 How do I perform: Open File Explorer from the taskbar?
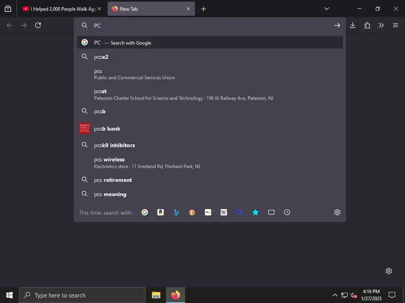click(x=156, y=295)
